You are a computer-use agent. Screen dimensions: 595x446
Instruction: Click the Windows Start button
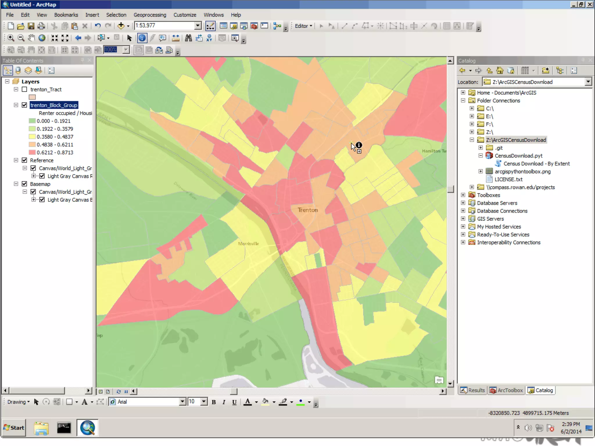(14, 427)
